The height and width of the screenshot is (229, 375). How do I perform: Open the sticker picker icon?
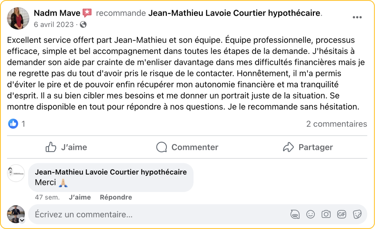[x=357, y=214]
